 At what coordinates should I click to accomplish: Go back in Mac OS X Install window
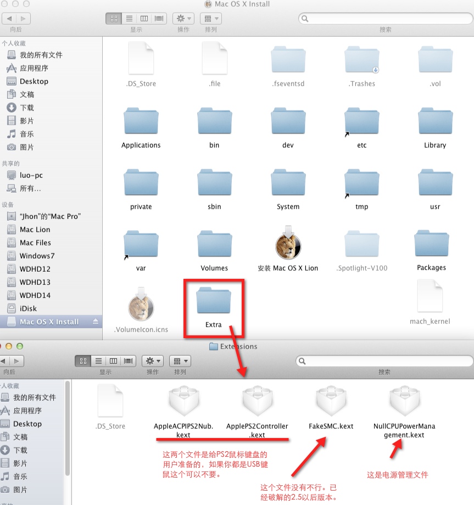point(9,19)
